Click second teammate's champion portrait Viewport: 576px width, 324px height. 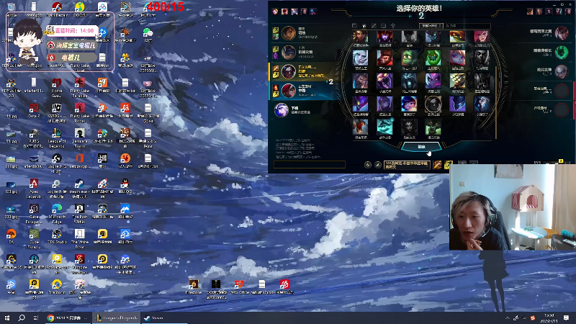tap(289, 52)
